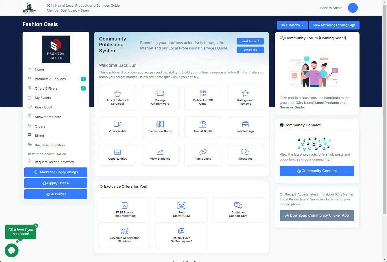Click the Need Support? button
Viewport: 387px width, 262px height.
250,41
